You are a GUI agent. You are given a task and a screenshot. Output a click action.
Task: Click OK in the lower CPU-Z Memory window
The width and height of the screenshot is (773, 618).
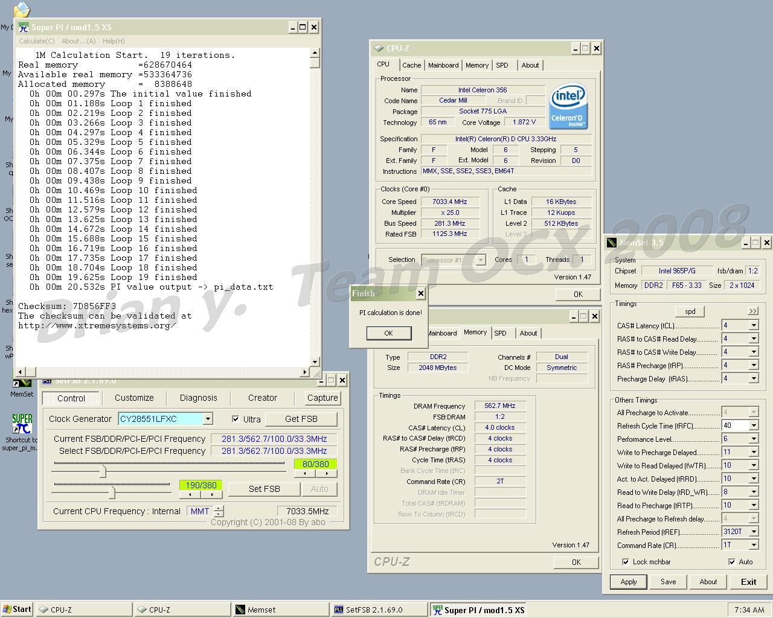click(576, 562)
